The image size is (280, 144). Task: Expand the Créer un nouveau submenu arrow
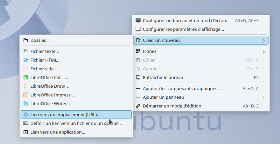coord(263,40)
